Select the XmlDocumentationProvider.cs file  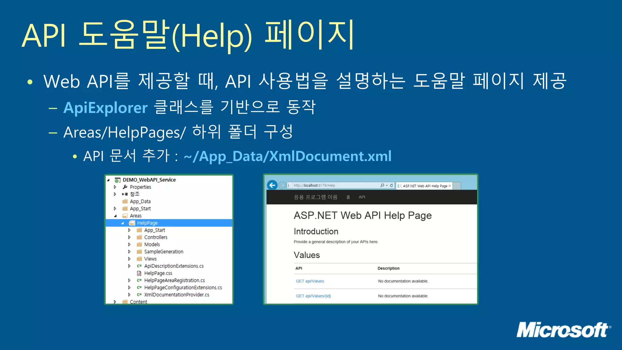coord(176,295)
